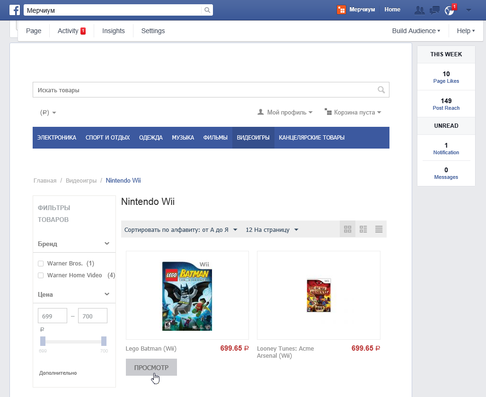486x397 pixels.
Task: Click the Дополнительно link
Action: 58,373
